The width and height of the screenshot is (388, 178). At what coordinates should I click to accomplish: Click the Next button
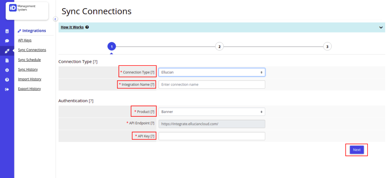point(357,150)
